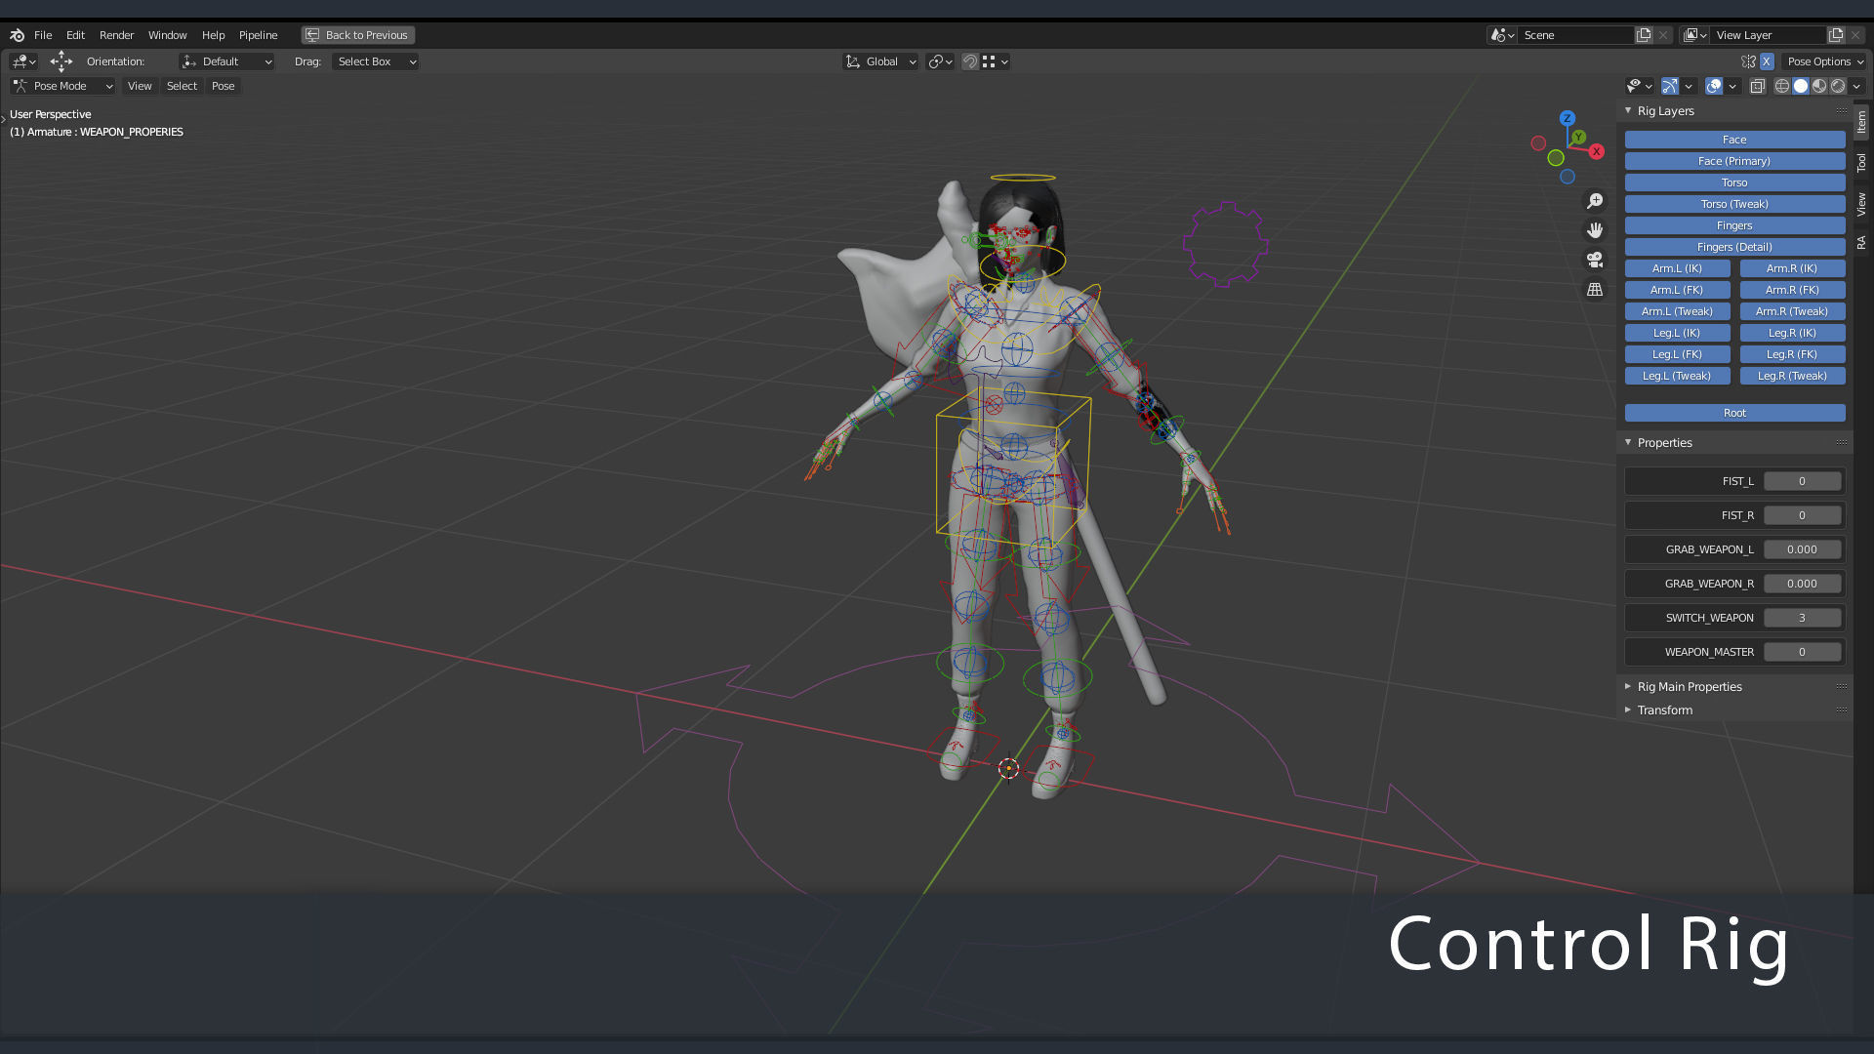This screenshot has height=1054, width=1874.
Task: Toggle X-axis mirror in pose options
Action: [x=1767, y=61]
